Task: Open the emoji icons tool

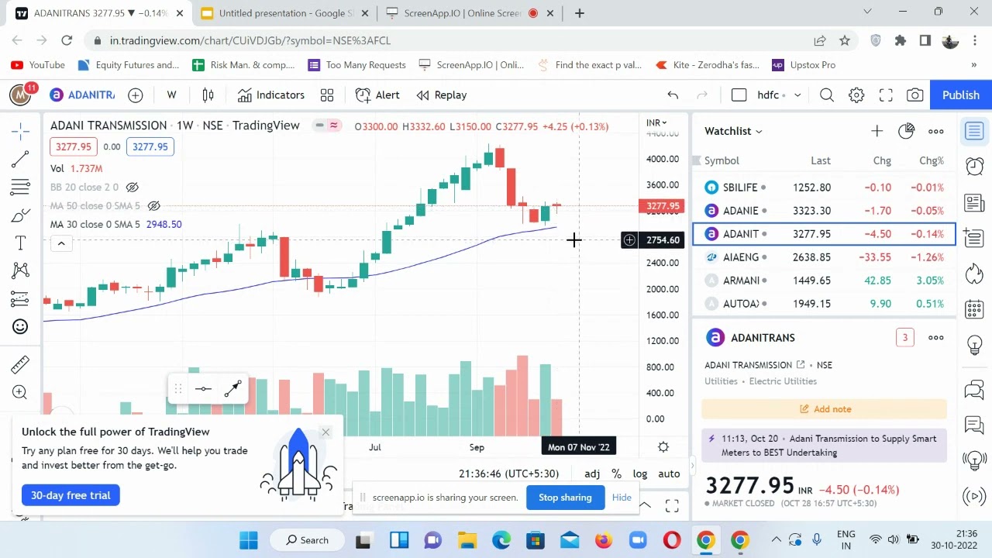Action: (x=20, y=327)
